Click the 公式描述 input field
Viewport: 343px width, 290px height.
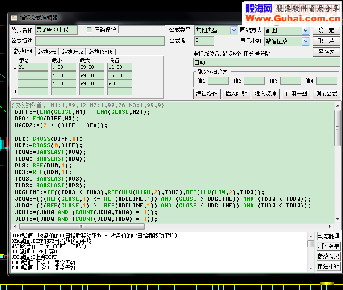tap(100, 41)
